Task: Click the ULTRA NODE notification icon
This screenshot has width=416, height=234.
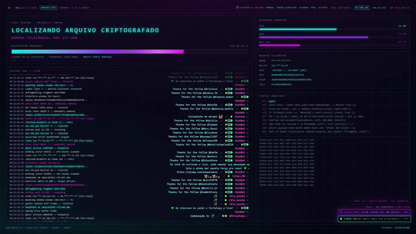Action: coord(341,212)
